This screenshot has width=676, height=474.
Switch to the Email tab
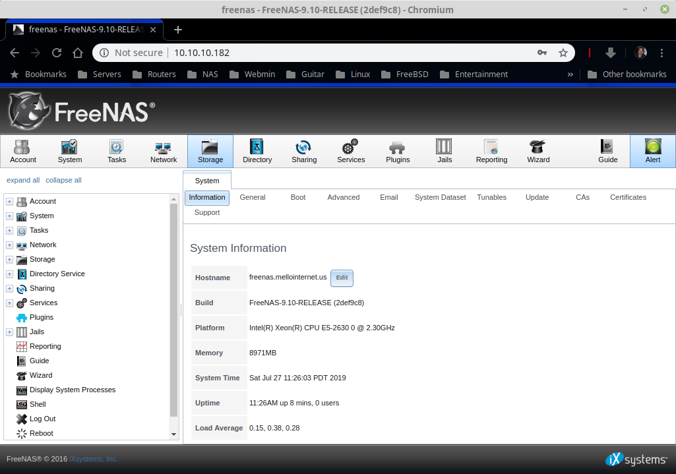389,197
